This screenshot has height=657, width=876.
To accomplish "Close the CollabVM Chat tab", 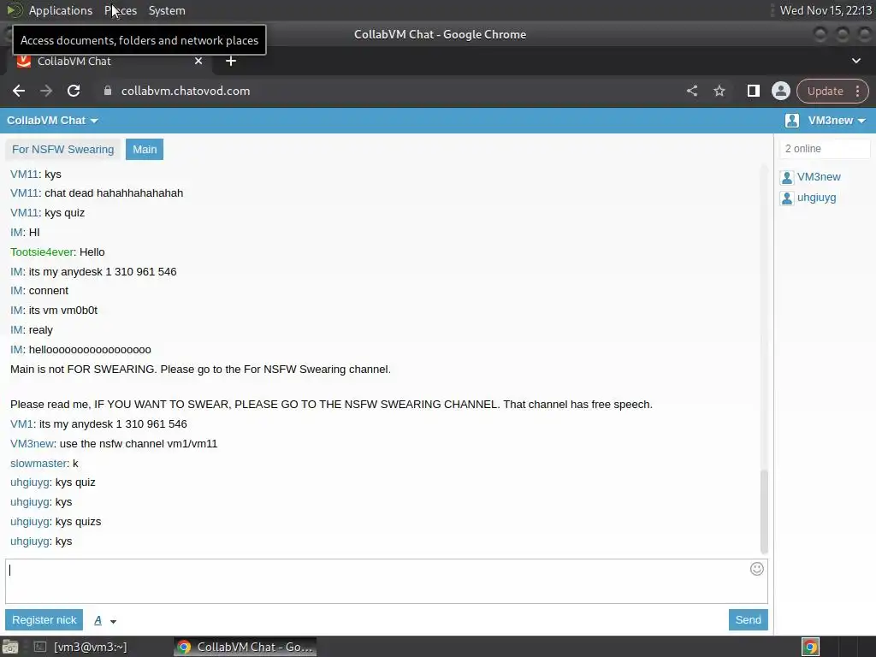I will click(x=198, y=61).
